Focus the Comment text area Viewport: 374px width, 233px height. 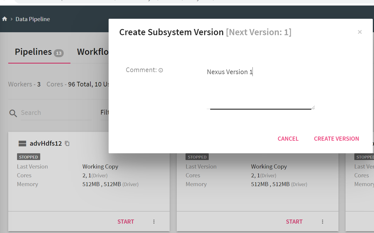click(x=260, y=88)
